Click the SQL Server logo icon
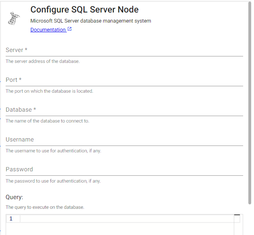Image resolution: width=254 pixels, height=235 pixels. (x=15, y=19)
